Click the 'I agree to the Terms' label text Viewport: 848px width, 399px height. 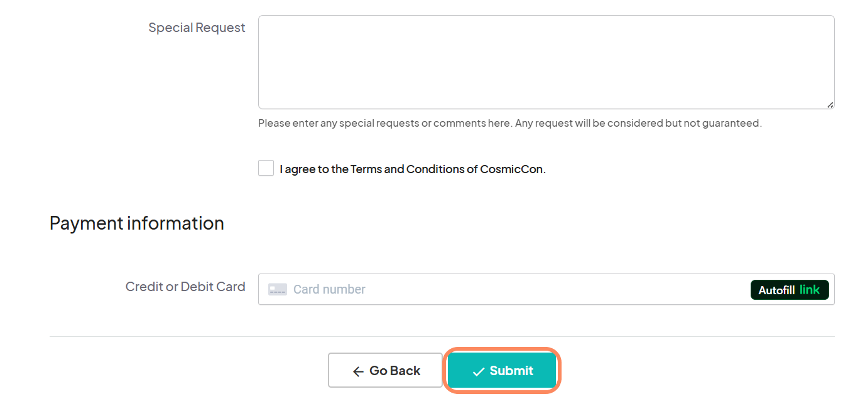(314, 169)
